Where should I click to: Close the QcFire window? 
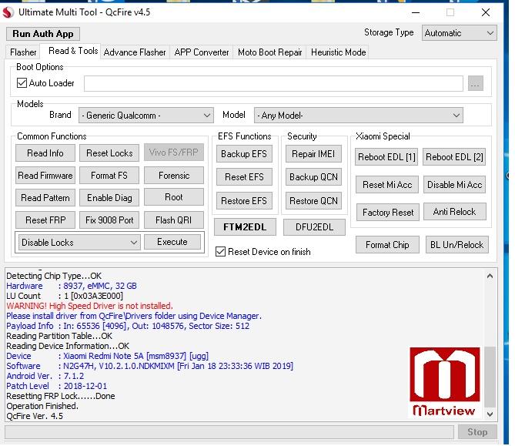(x=486, y=12)
